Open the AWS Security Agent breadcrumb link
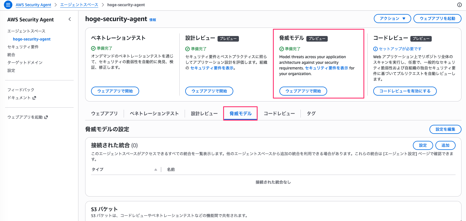466x221 pixels. click(x=33, y=5)
